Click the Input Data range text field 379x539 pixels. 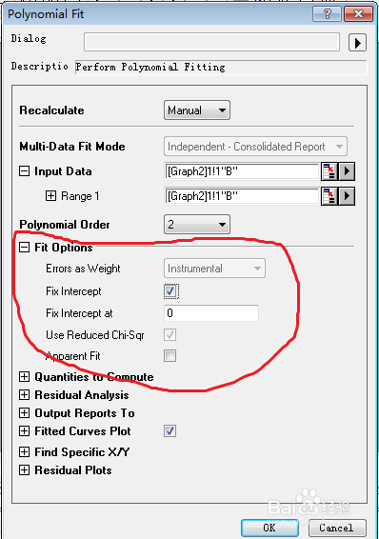242,171
